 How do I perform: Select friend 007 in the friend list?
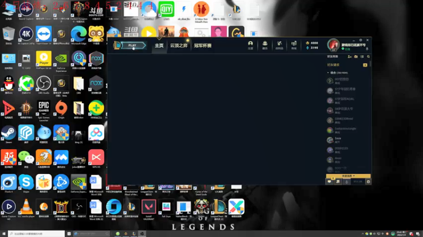[x=347, y=81]
